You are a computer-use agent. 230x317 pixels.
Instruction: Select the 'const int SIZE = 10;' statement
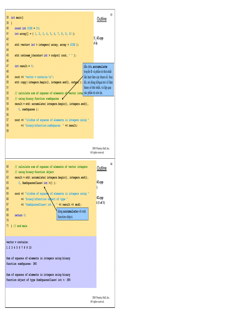pyautogui.click(x=27, y=28)
